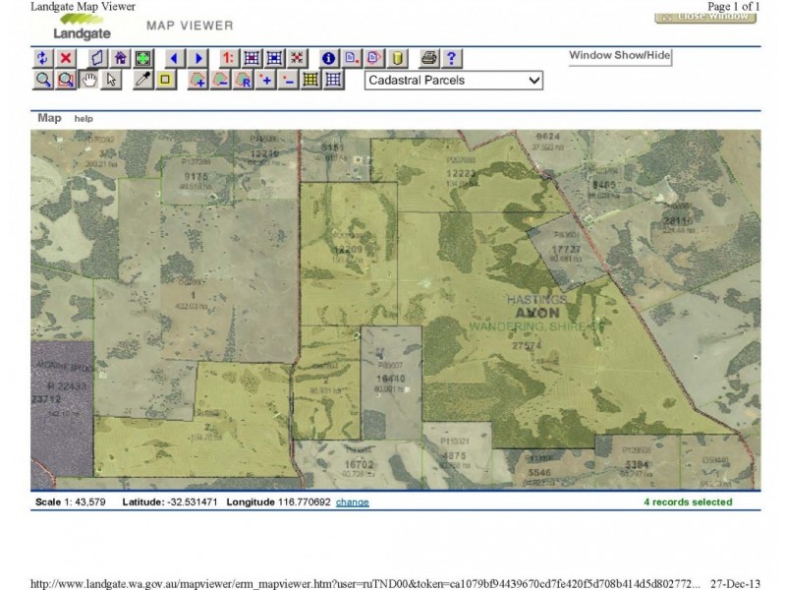This screenshot has width=786, height=590.
Task: Select the eyedropper identify tool
Action: pyautogui.click(x=143, y=81)
